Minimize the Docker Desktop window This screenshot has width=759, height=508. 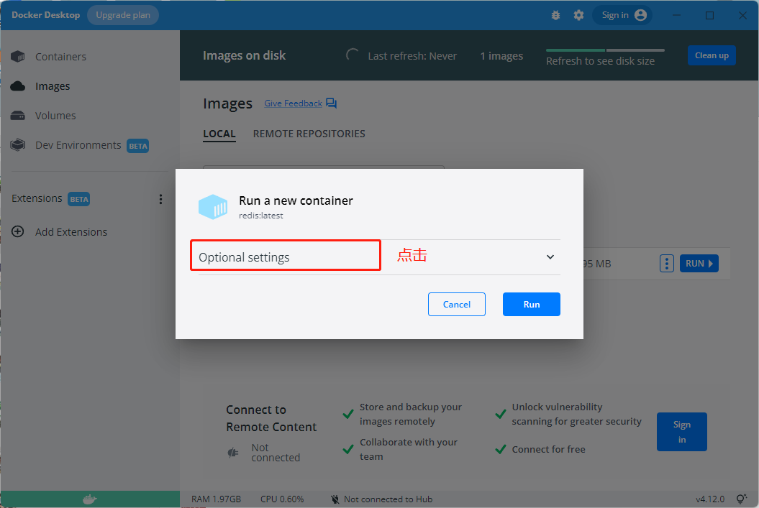click(x=677, y=15)
